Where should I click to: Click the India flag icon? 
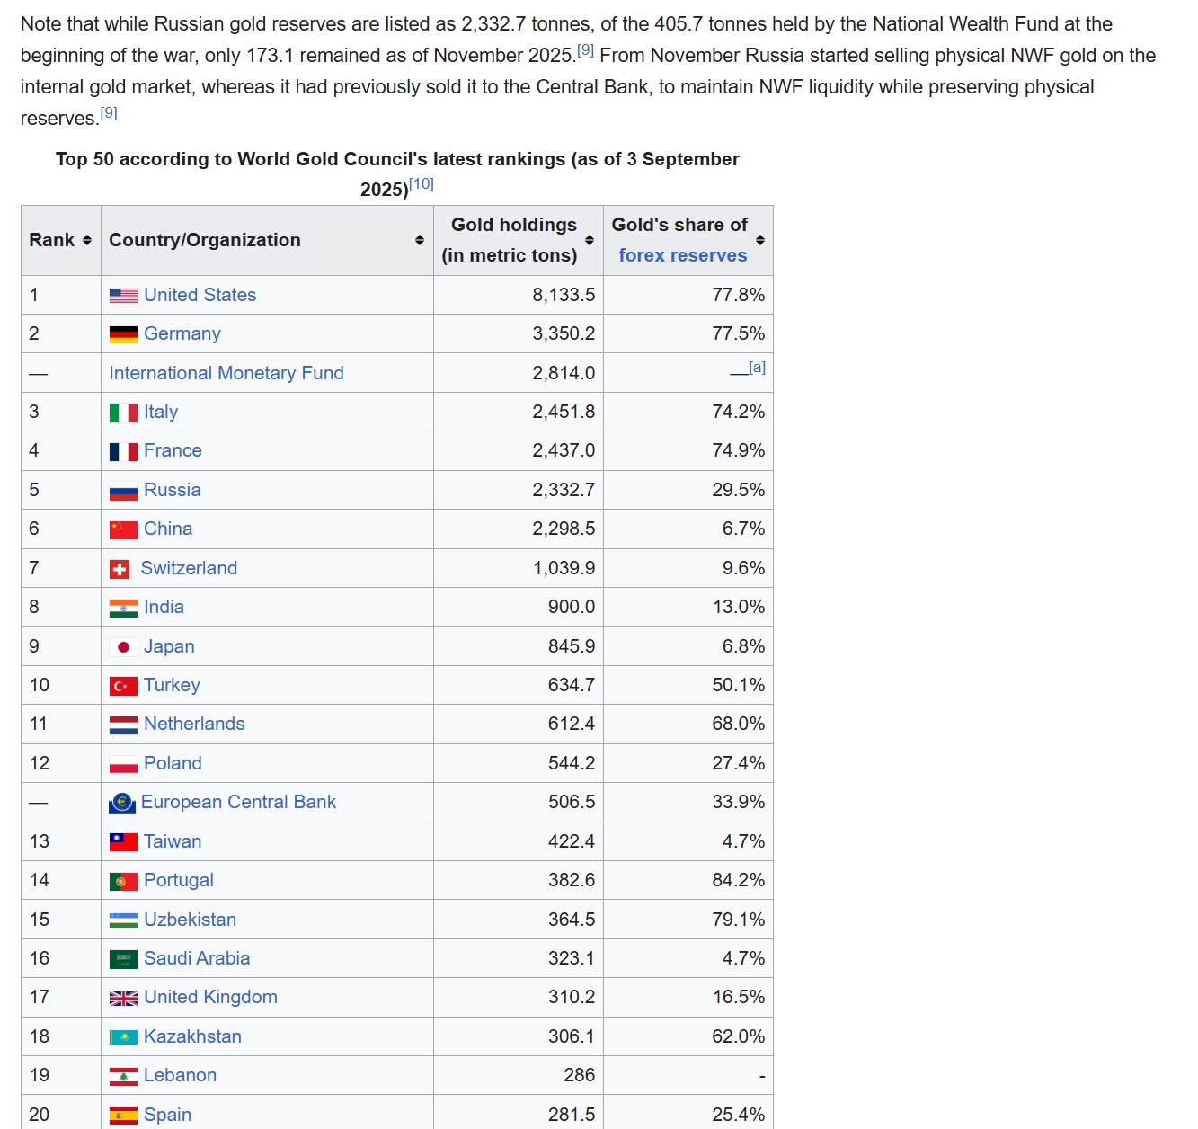(x=123, y=608)
